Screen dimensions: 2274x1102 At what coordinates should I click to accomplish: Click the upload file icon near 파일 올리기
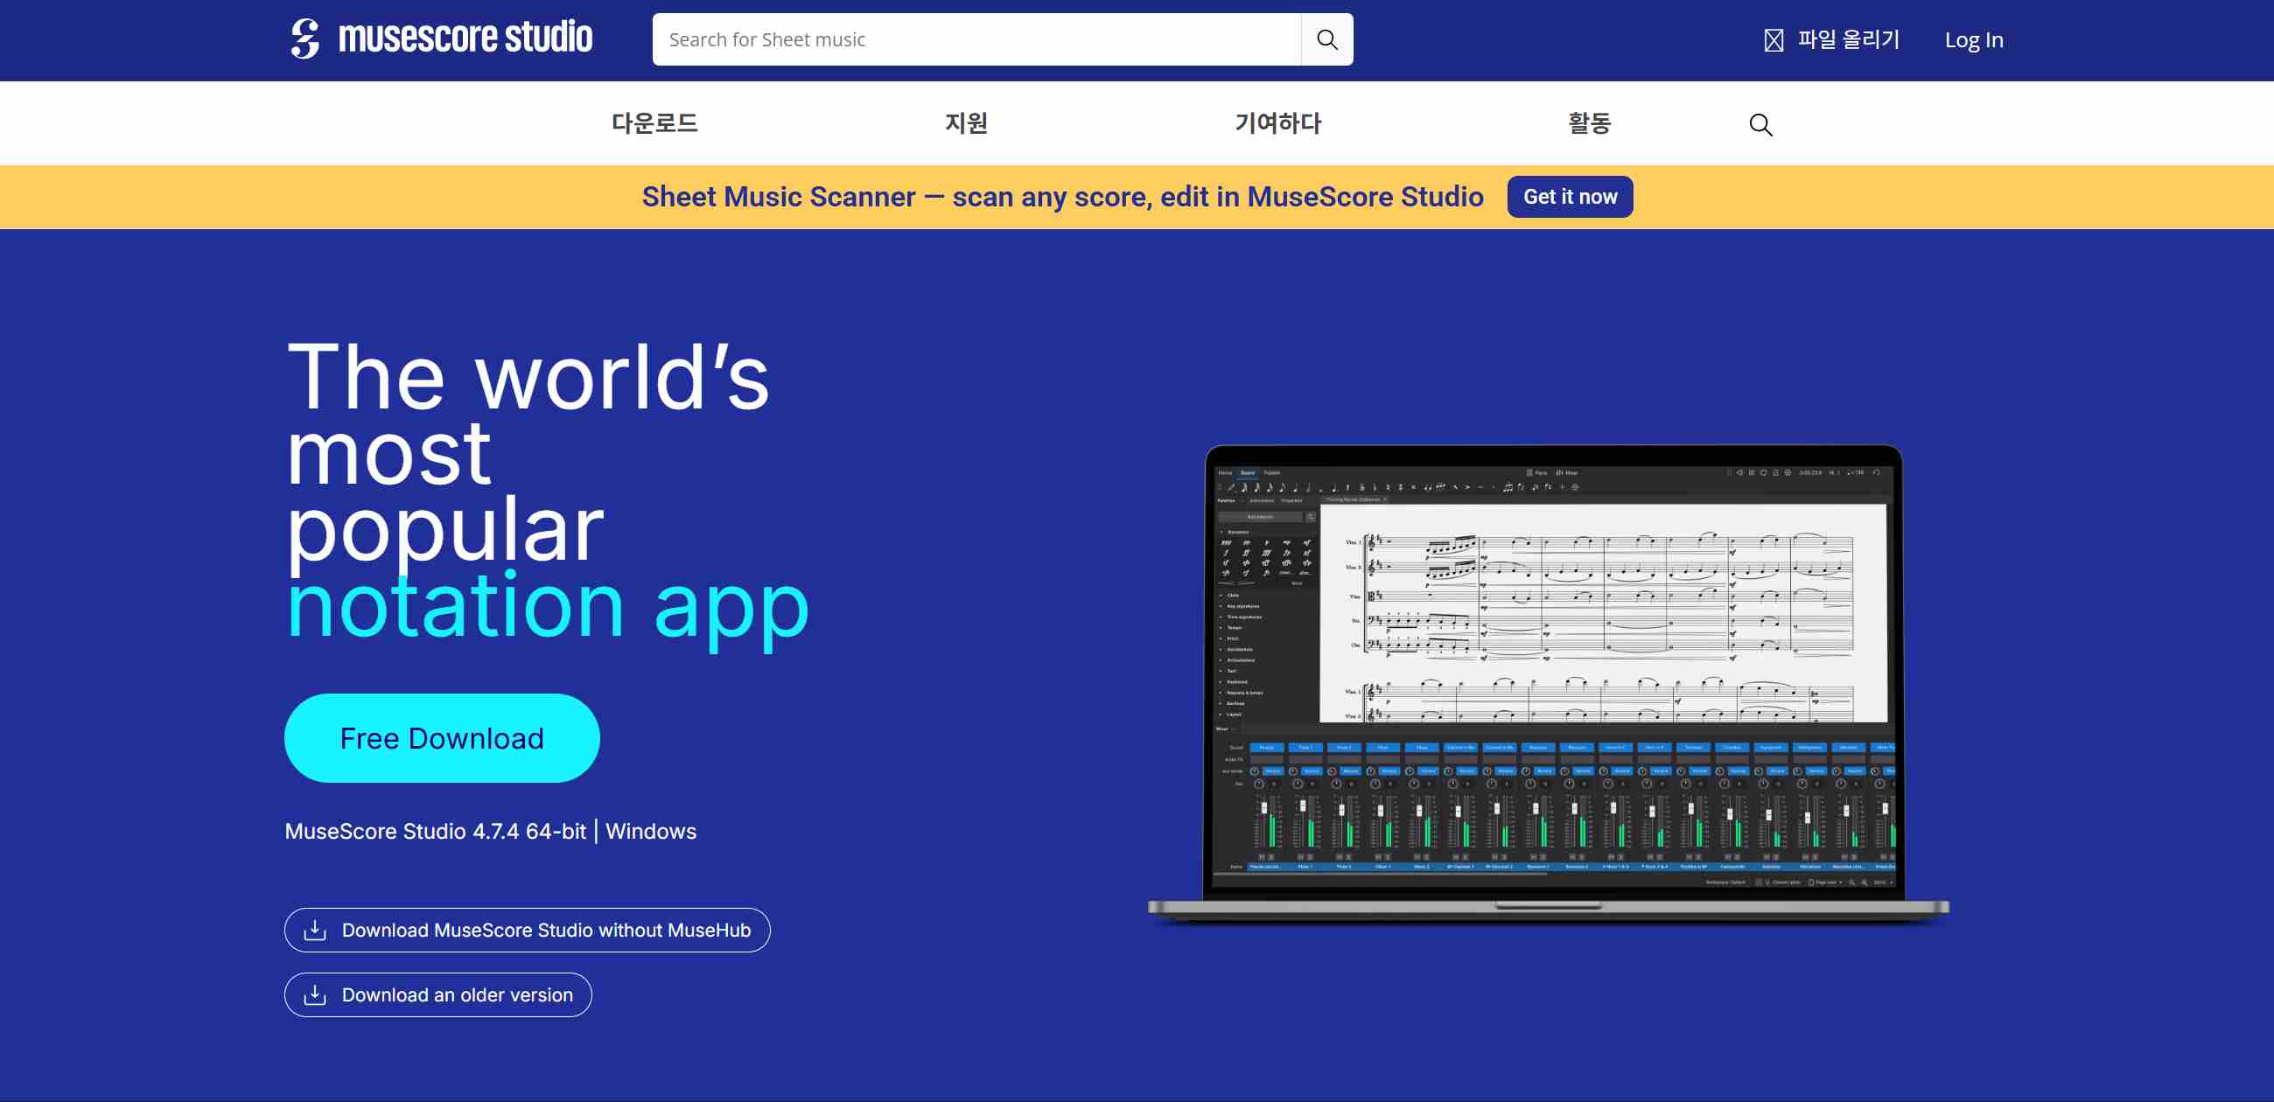pyautogui.click(x=1774, y=39)
